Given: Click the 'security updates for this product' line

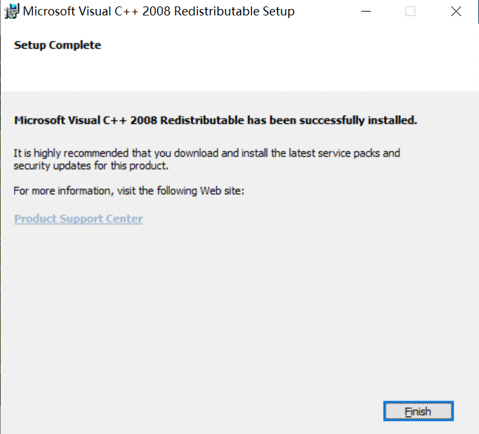Looking at the screenshot, I should [91, 166].
